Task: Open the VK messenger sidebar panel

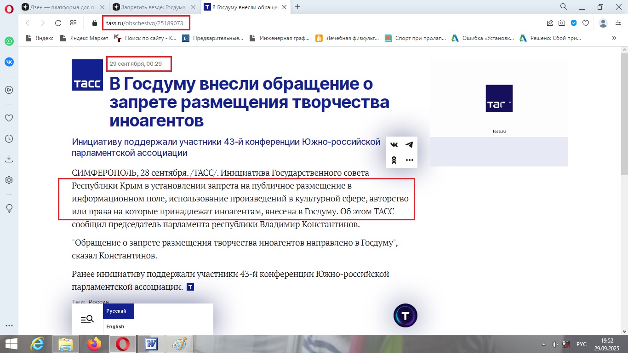Action: click(x=9, y=62)
